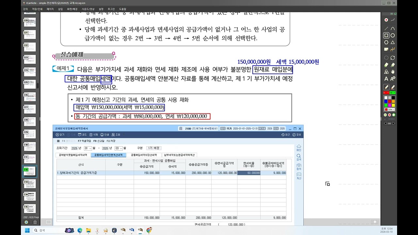This screenshot has height=235, width=418.
Task: Select the hand pan tool
Action: [x=393, y=71]
